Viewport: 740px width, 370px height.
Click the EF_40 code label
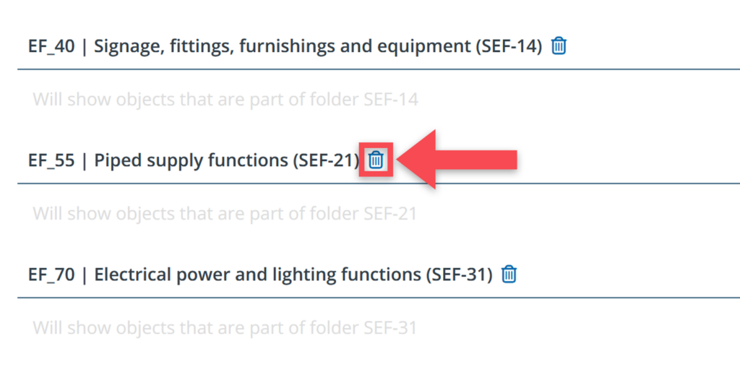coord(51,47)
